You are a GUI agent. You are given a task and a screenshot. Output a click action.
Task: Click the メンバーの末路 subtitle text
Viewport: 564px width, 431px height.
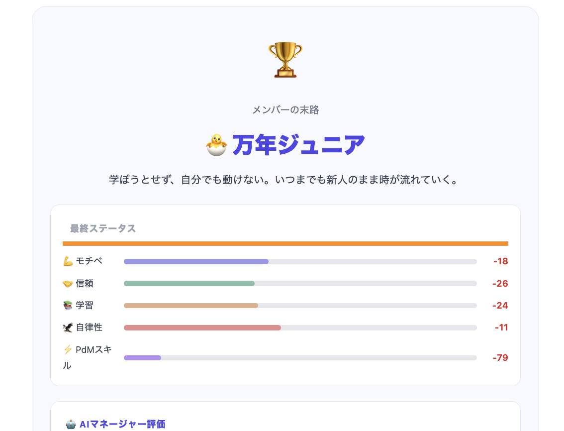click(x=284, y=109)
